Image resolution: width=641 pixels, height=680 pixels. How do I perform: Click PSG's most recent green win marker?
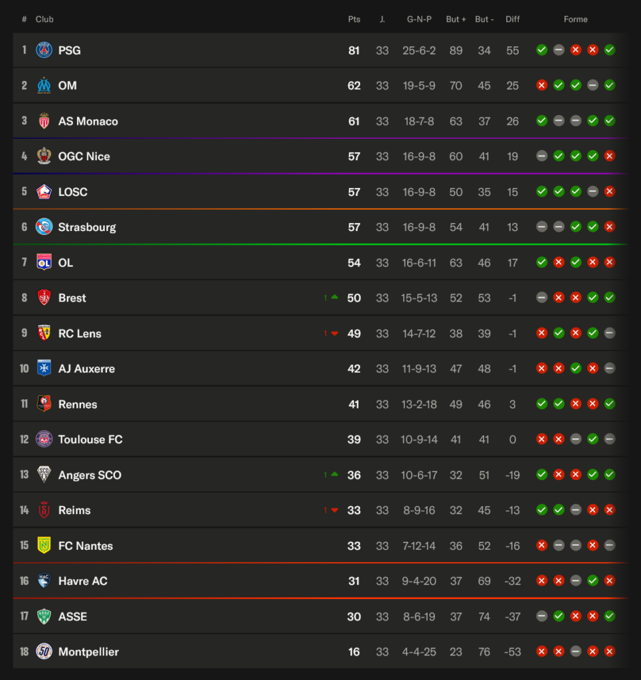click(609, 50)
